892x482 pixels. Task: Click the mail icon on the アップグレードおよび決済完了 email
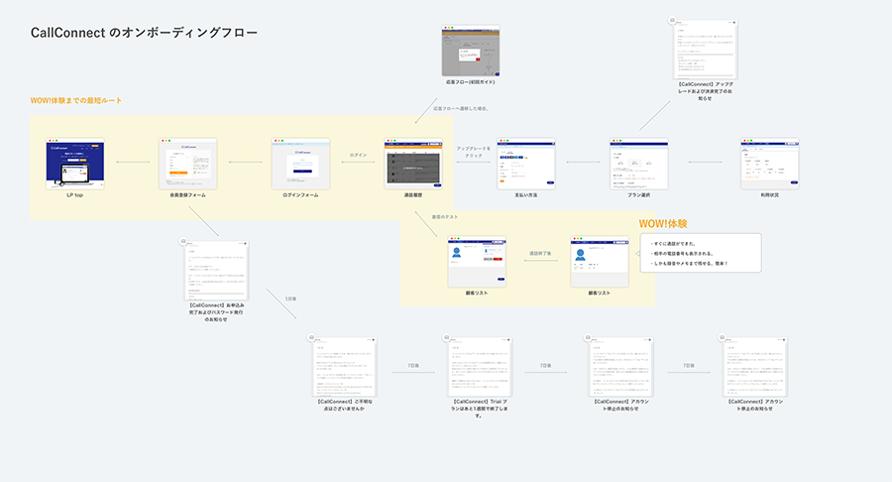click(672, 20)
